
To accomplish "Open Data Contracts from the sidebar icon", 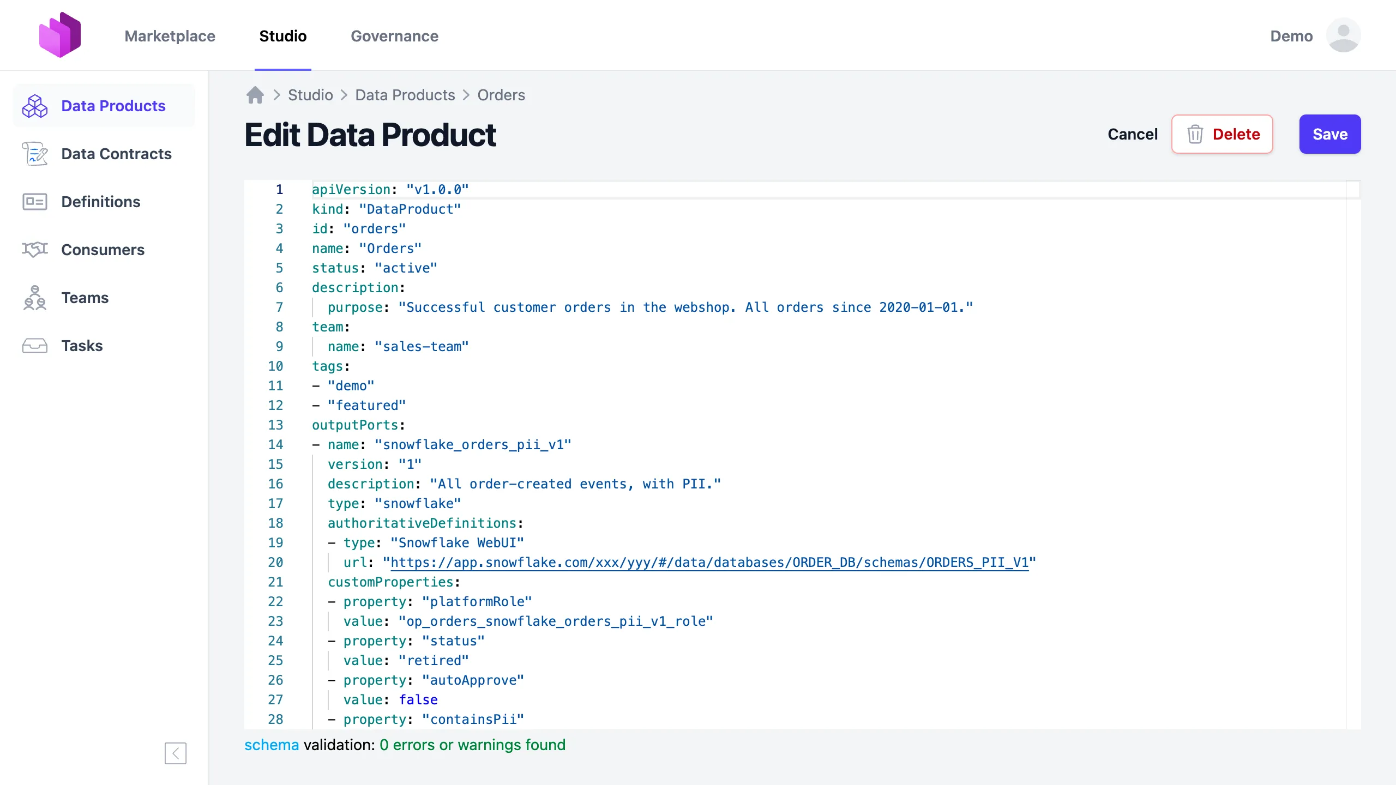I will 34,154.
